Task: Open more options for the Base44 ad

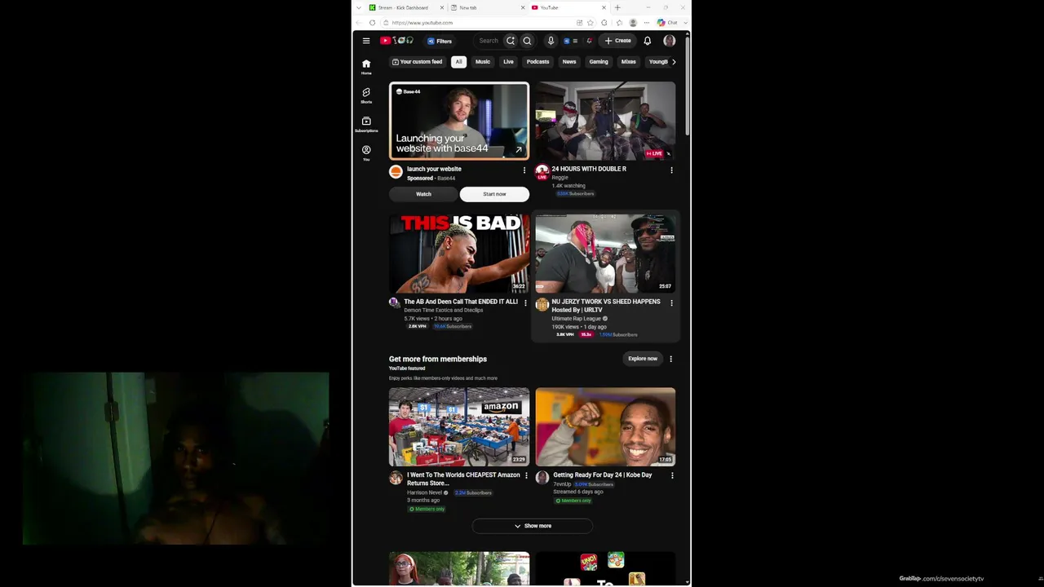Action: click(x=524, y=170)
